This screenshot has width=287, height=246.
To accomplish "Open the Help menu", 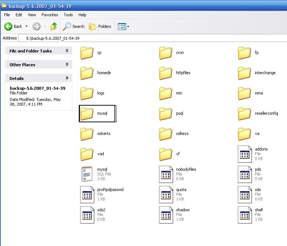I will [x=82, y=15].
